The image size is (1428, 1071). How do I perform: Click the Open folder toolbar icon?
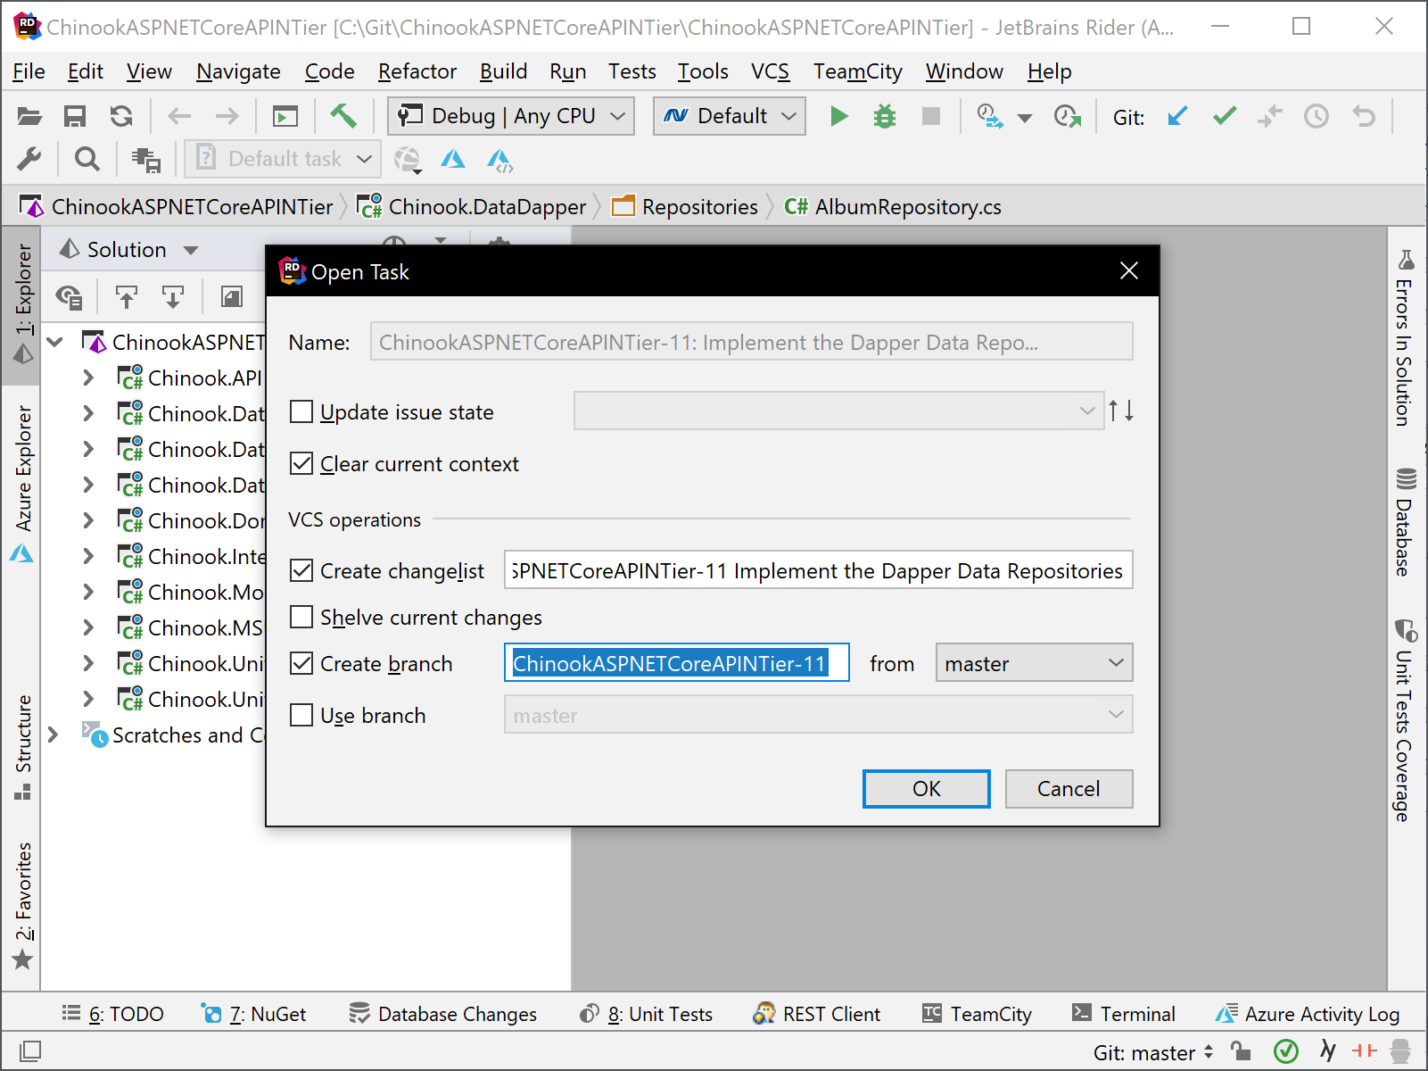29,116
